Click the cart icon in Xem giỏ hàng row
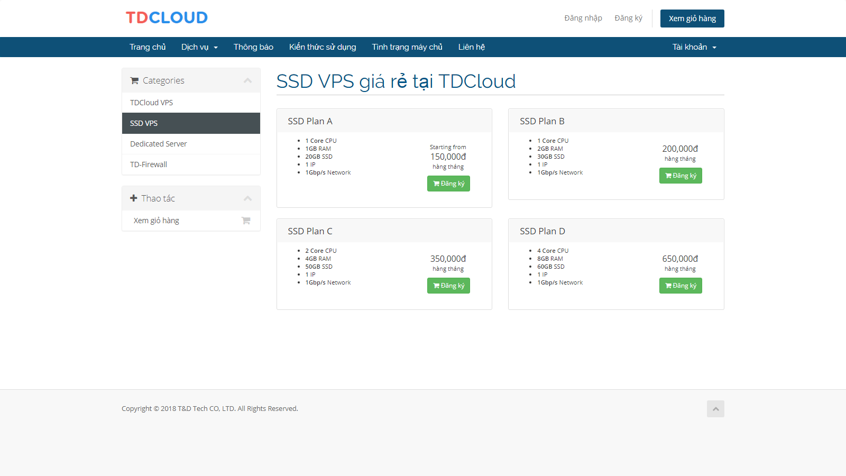The image size is (846, 476). pos(246,221)
